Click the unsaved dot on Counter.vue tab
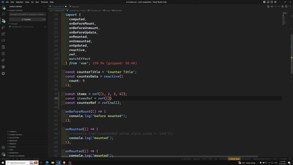The image size is (293, 165). pyautogui.click(x=66, y=6)
